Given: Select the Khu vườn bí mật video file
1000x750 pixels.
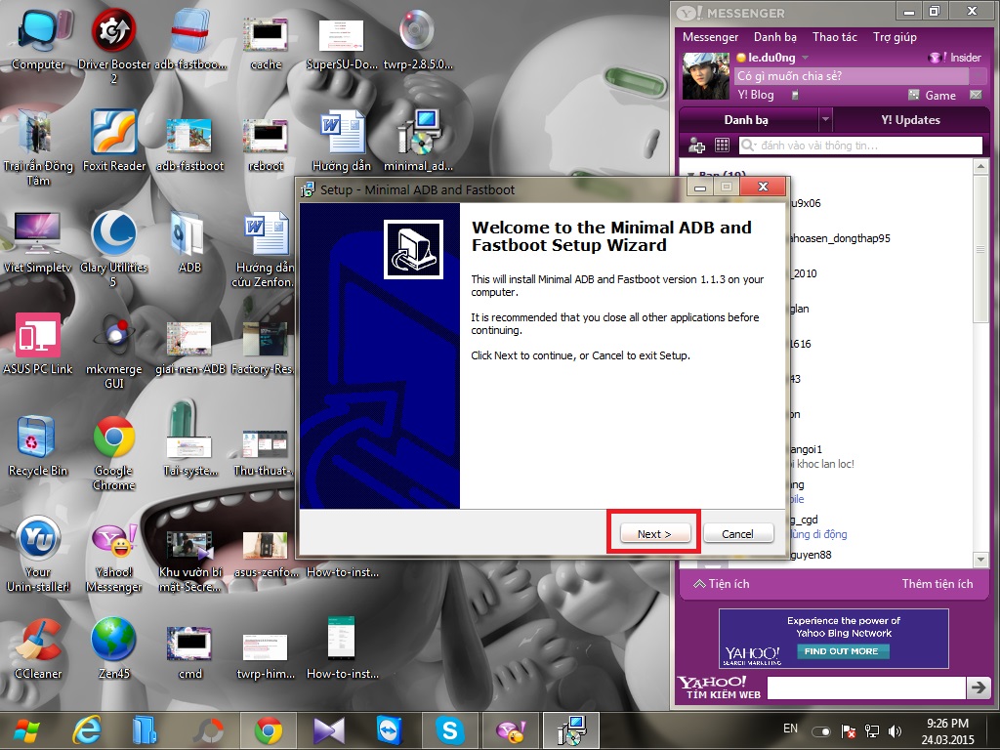Looking at the screenshot, I should point(190,562).
